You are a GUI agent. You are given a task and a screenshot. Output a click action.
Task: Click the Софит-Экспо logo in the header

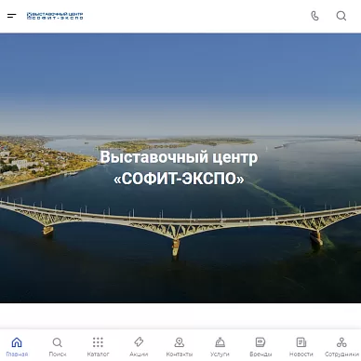click(x=55, y=16)
